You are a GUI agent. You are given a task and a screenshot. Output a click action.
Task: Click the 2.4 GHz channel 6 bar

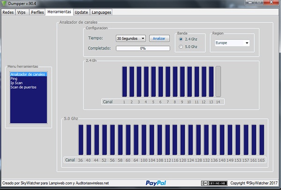click(161, 82)
